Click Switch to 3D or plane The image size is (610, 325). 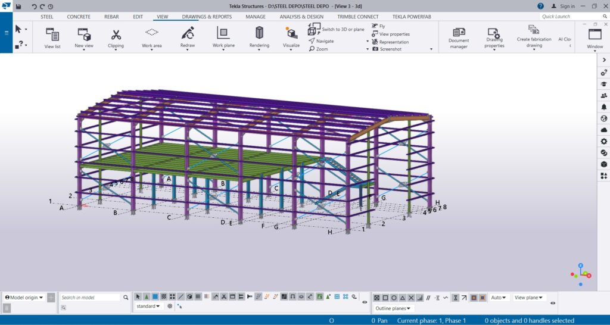point(337,29)
